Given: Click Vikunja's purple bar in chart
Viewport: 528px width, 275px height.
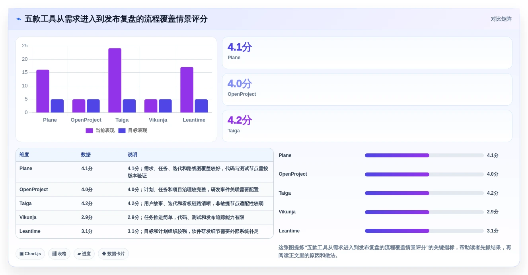Looking at the screenshot, I should click(151, 106).
